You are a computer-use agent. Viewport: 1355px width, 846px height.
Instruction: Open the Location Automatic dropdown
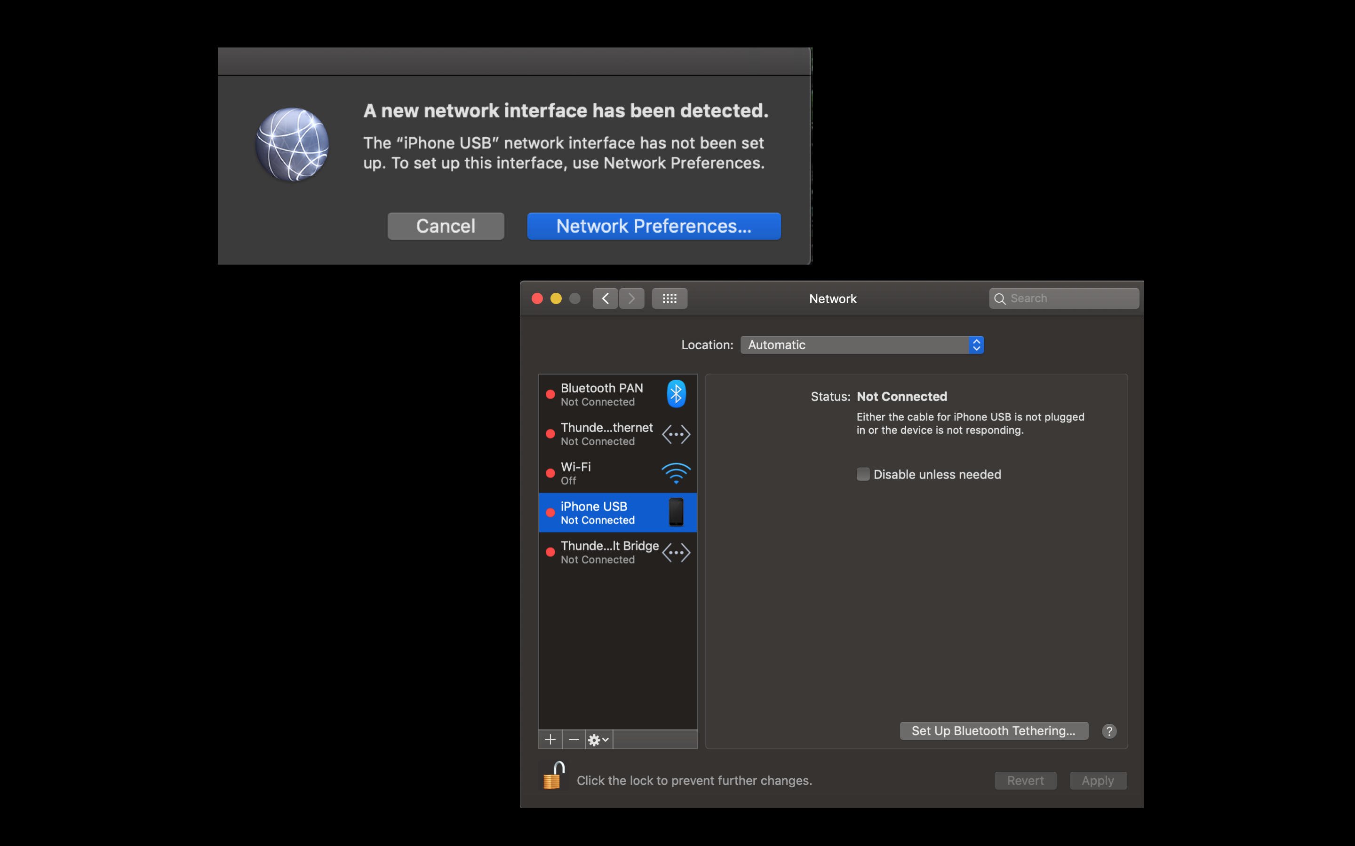coord(862,345)
